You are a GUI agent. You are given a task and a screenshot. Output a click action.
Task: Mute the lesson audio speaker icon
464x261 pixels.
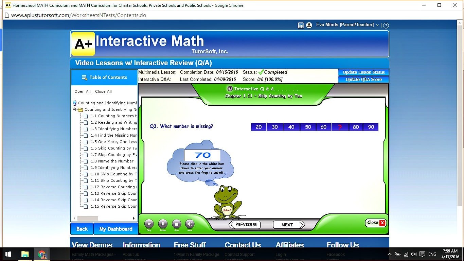190,224
